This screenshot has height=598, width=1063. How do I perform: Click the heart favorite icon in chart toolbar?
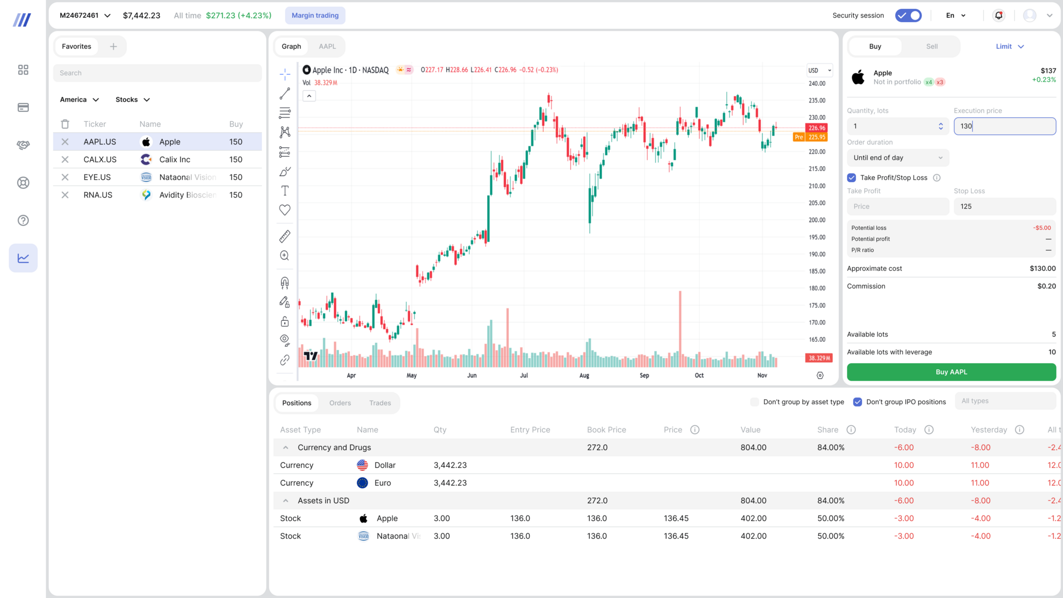coord(285,210)
